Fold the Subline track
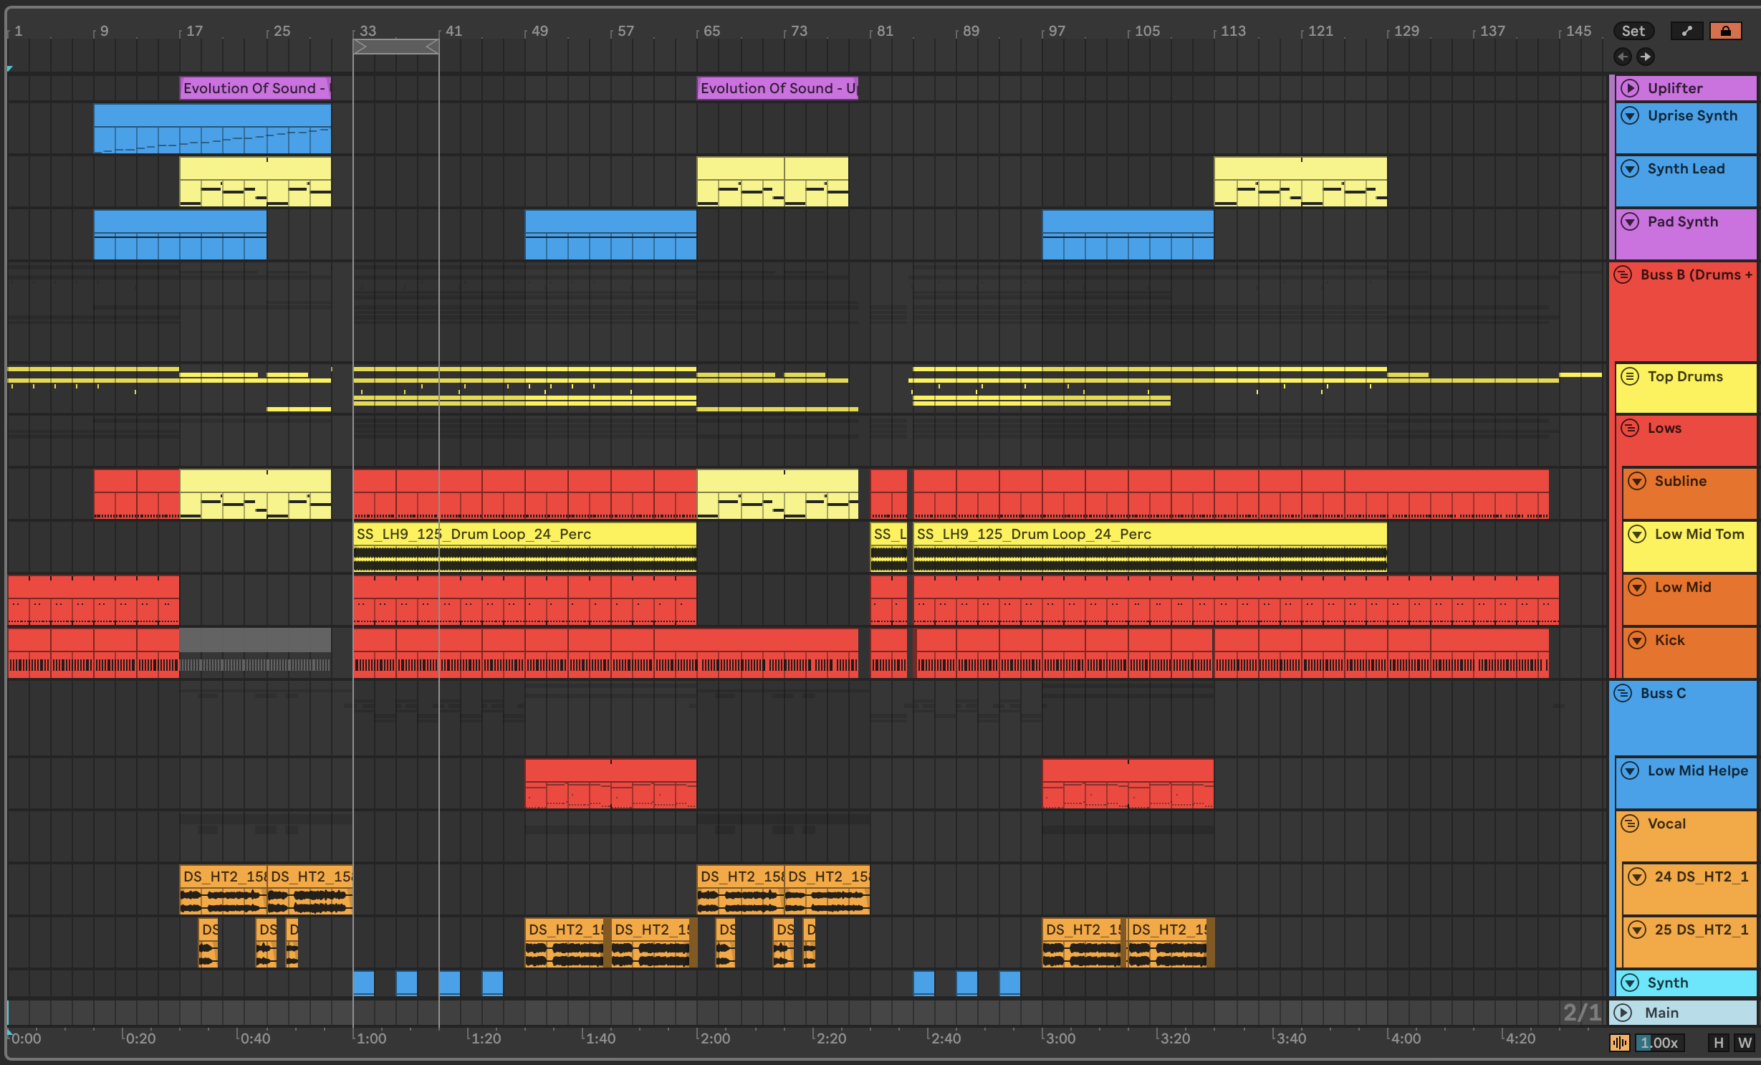Screen dimensions: 1761x1065 1637,481
